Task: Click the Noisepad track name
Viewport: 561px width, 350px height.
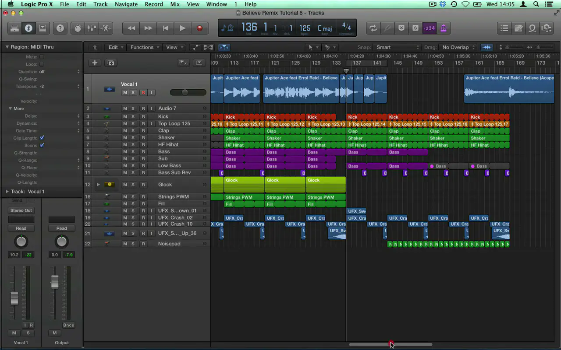Action: (x=169, y=244)
